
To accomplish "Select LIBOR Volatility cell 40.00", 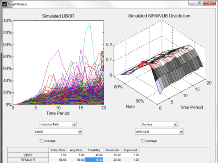I will (94, 155).
